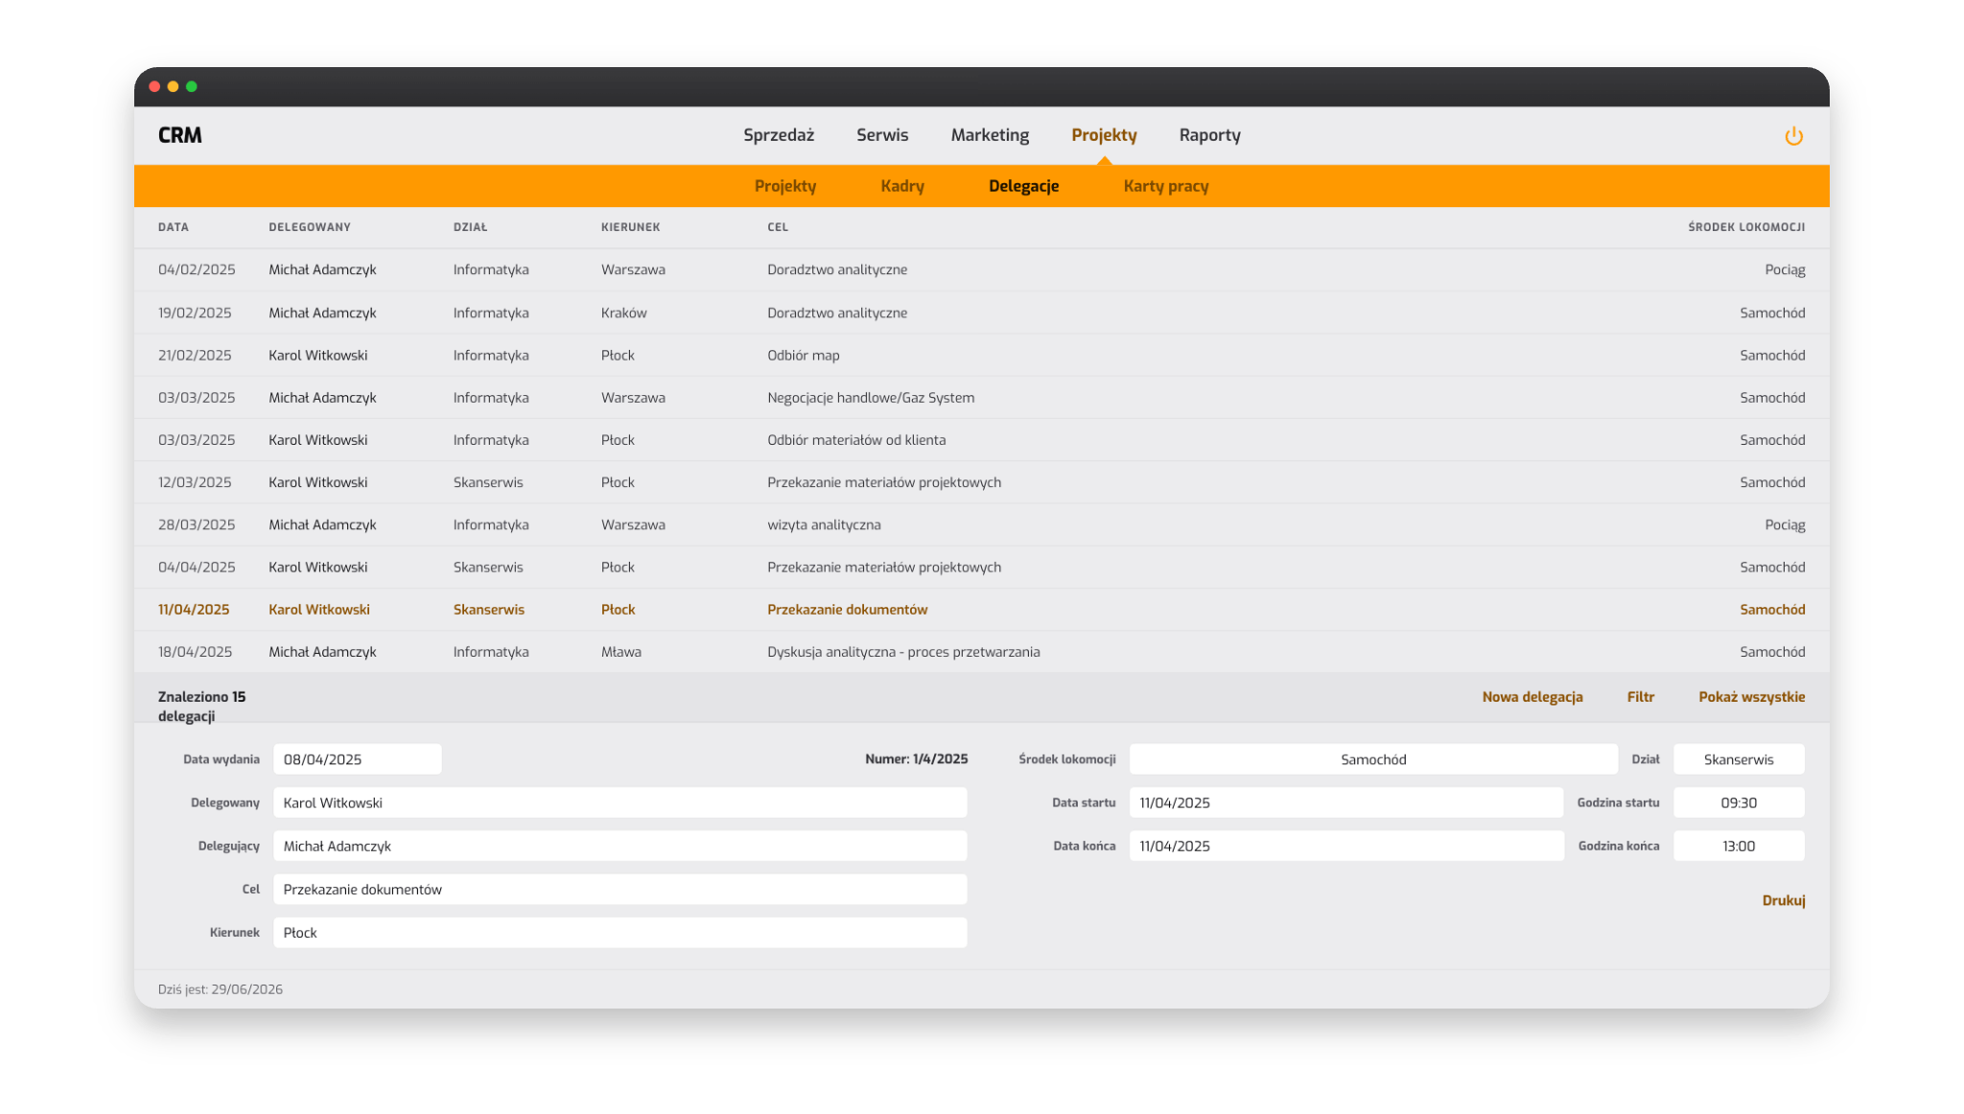Click the Data końca field
The image size is (1964, 1114).
1346,846
